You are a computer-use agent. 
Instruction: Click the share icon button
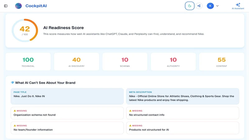tap(199, 6)
